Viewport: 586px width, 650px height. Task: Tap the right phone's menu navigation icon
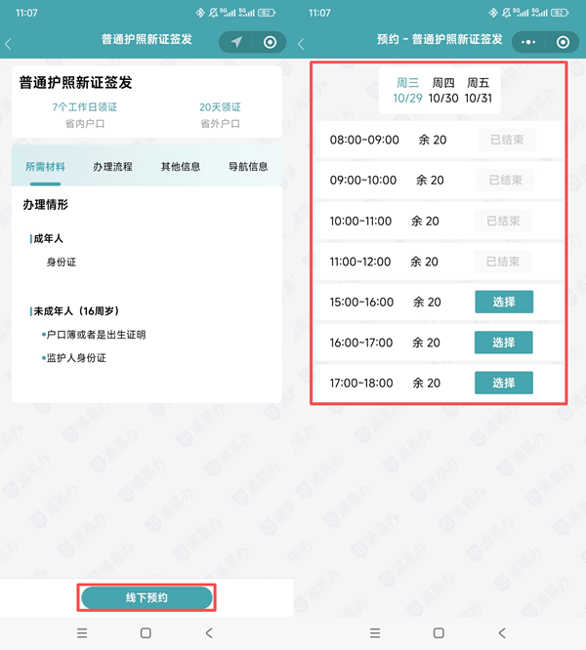coord(375,633)
